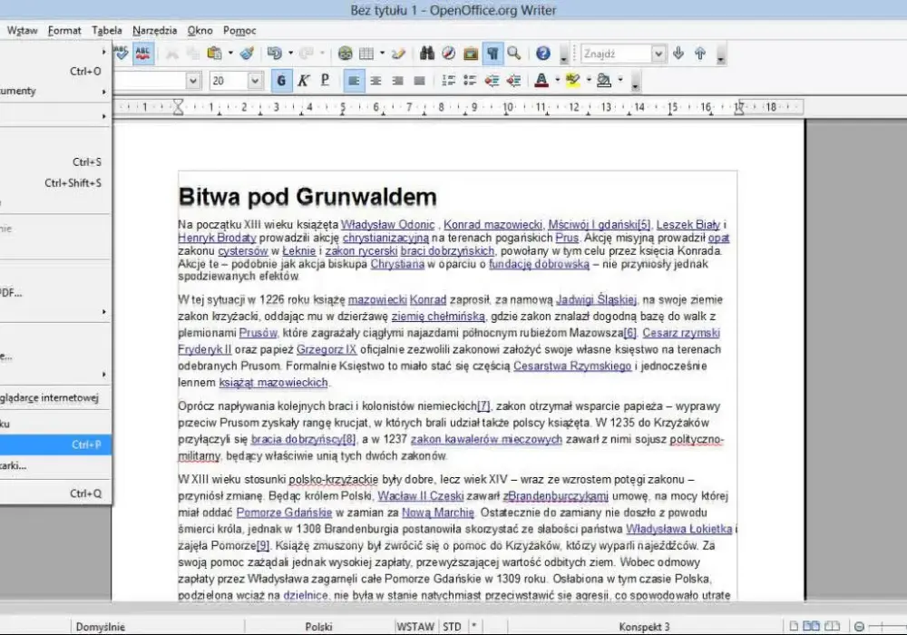Select Center alignment icon
The height and width of the screenshot is (635, 907).
coord(375,81)
